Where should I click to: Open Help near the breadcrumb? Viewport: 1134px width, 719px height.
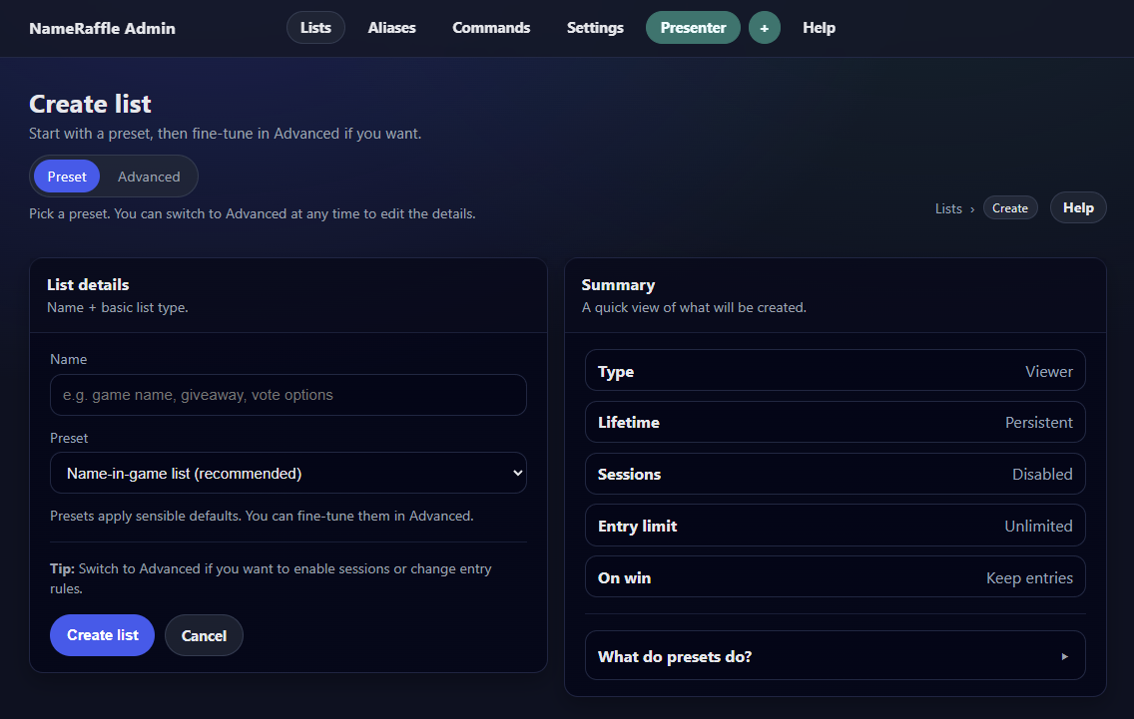1078,206
